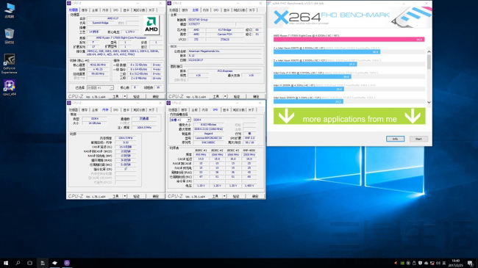Click the CPU-Z title icon of the processor window
Screen dimensions: 478x268
(x=69, y=3)
